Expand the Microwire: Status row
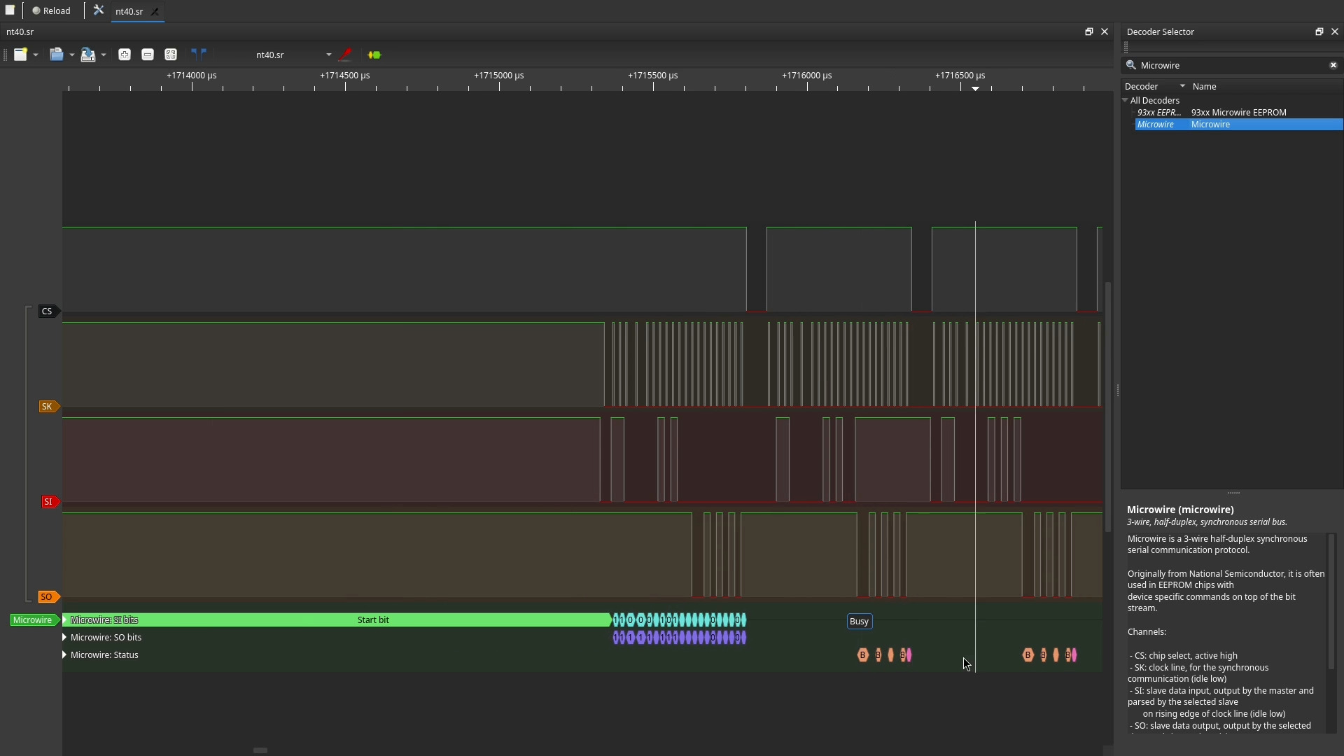Image resolution: width=1344 pixels, height=756 pixels. click(64, 654)
